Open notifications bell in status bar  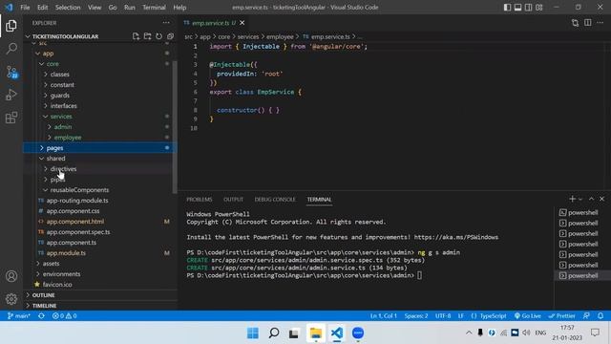(x=600, y=316)
